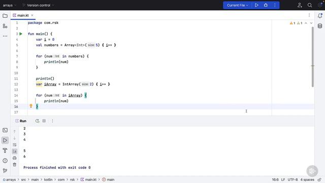
Task: Debug the current file with bug icon
Action: pyautogui.click(x=266, y=5)
